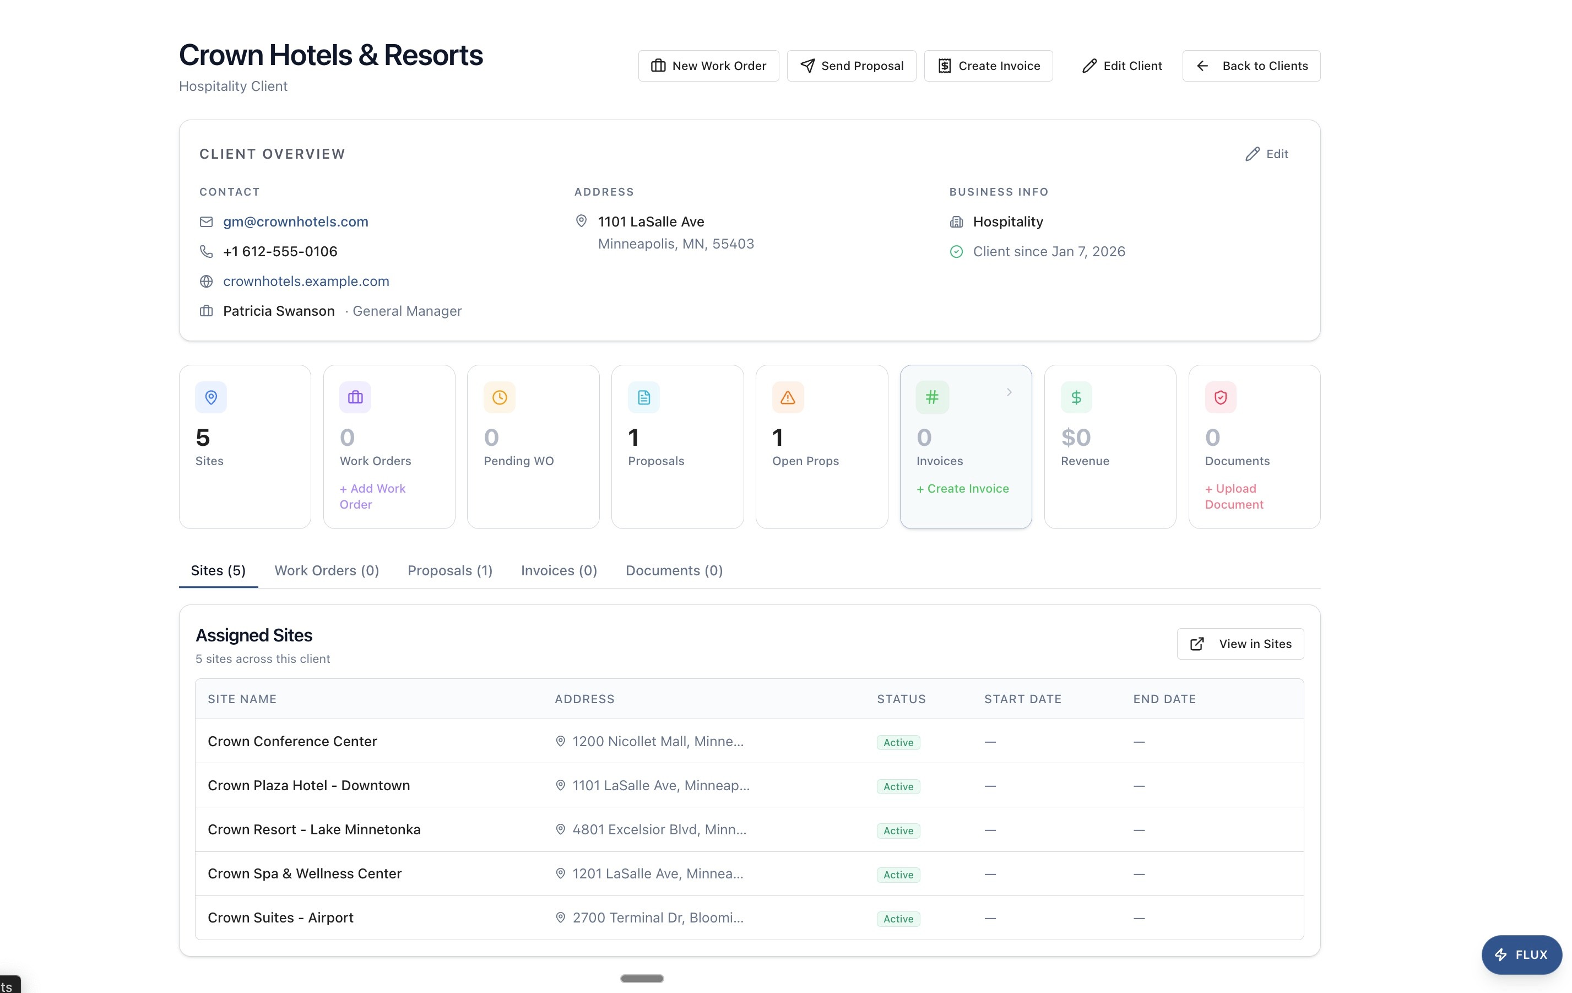Go back using Back to Clients

coord(1251,66)
